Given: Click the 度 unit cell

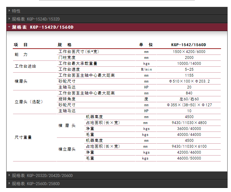Looking at the screenshot, I should coord(146,99).
